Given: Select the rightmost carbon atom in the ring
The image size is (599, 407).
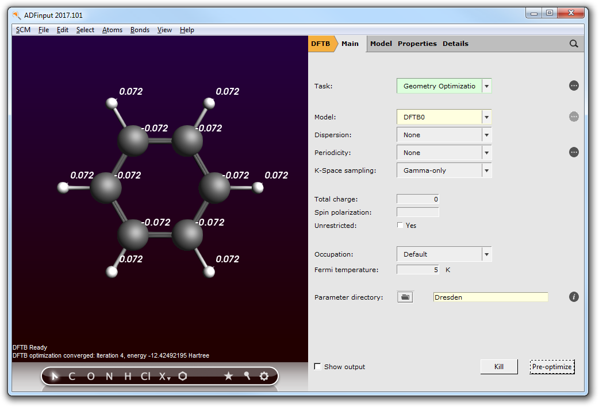Looking at the screenshot, I should [x=214, y=188].
